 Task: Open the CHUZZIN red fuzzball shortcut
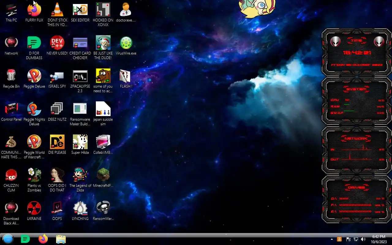[11, 180]
